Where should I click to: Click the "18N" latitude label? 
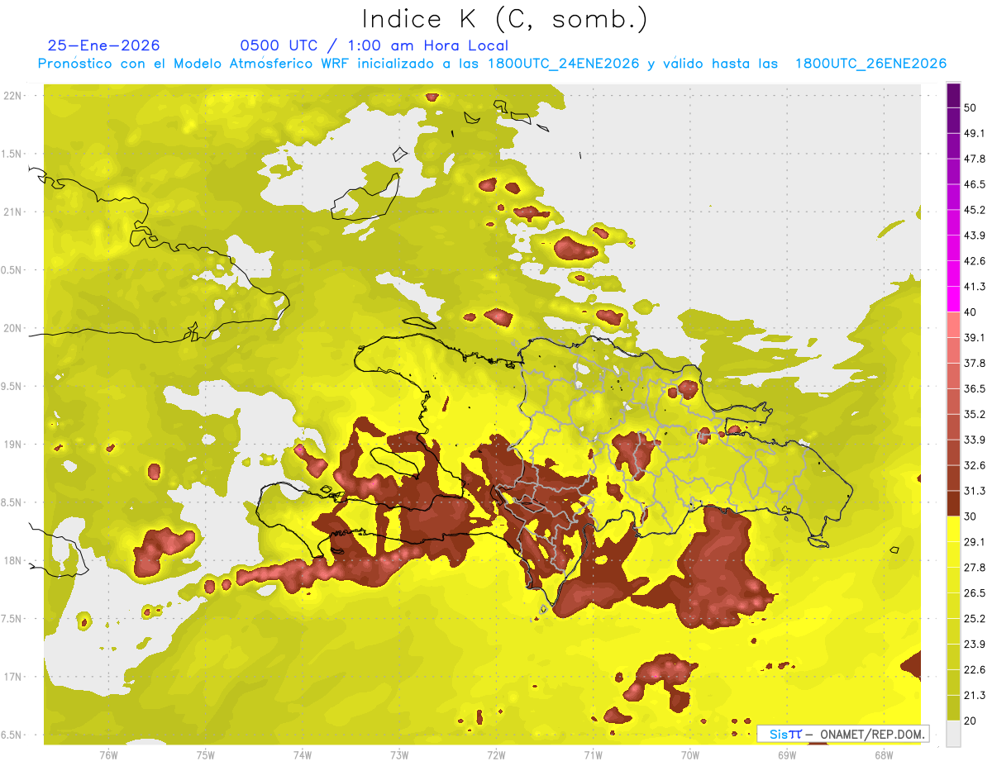click(x=12, y=560)
